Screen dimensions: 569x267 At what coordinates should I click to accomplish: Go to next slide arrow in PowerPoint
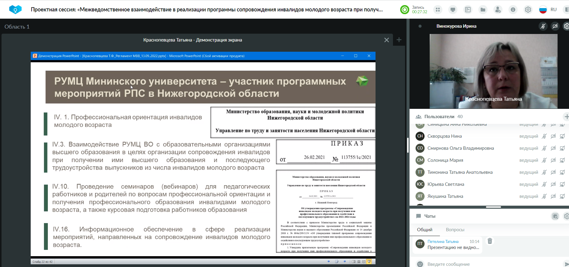click(345, 262)
